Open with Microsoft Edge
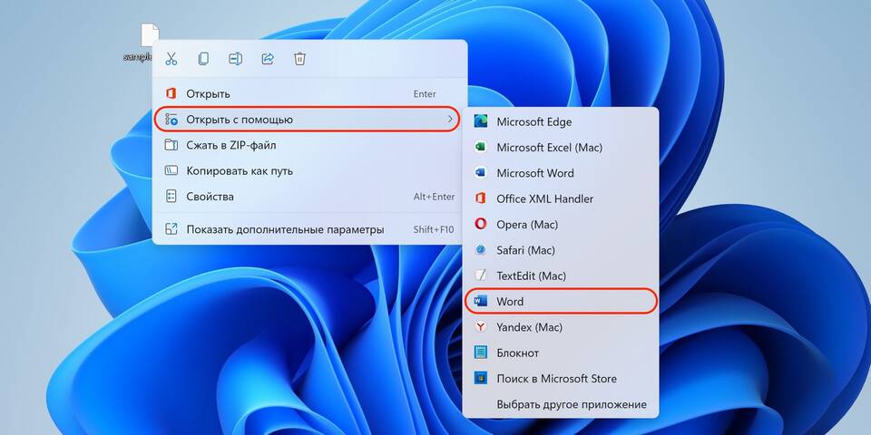Screen dimensions: 871x435 tap(561, 122)
